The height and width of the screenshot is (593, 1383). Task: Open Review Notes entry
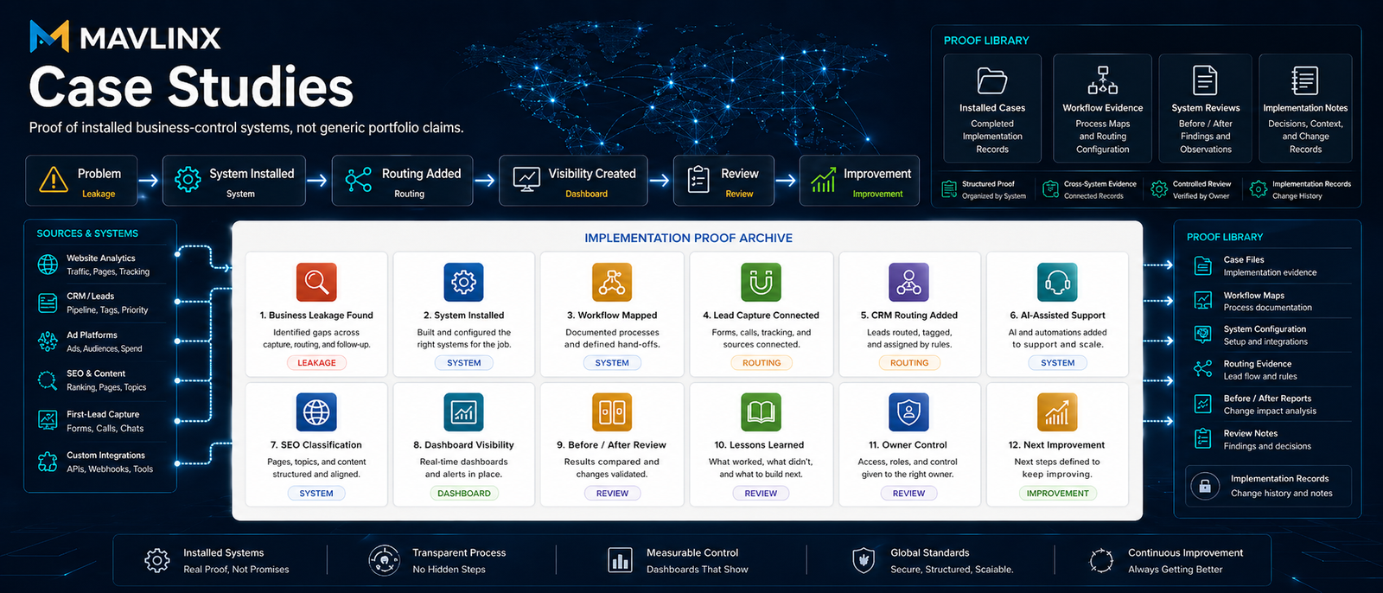[1267, 439]
